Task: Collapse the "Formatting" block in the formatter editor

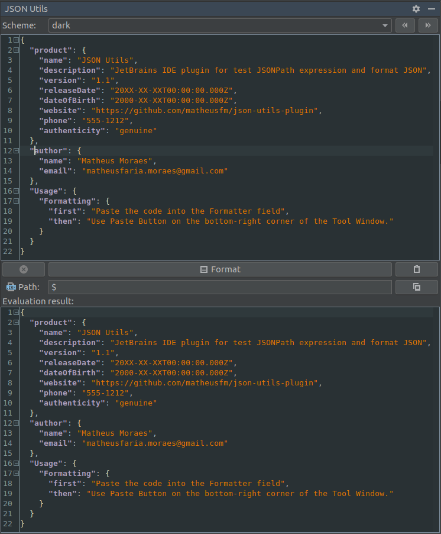Action: (x=16, y=201)
